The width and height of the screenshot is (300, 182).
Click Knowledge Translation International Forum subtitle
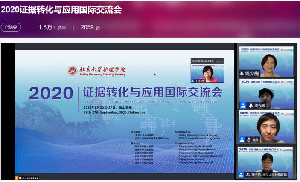pos(152,101)
